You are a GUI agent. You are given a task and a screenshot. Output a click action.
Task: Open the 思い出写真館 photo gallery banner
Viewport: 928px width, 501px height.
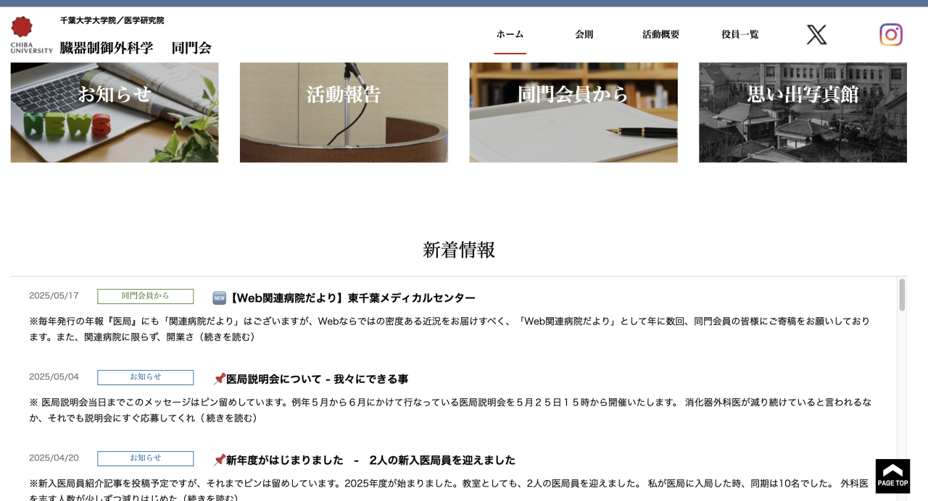point(803,111)
